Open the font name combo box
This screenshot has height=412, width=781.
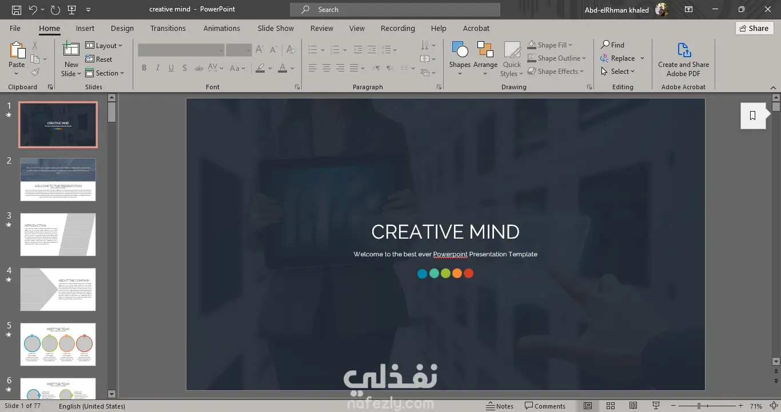coord(181,50)
